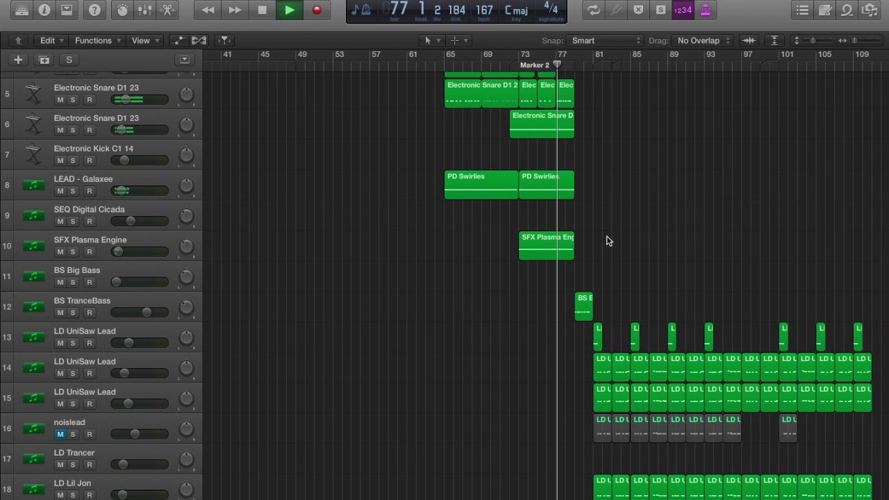Open the Mixer
This screenshot has width=889, height=500.
tap(145, 10)
